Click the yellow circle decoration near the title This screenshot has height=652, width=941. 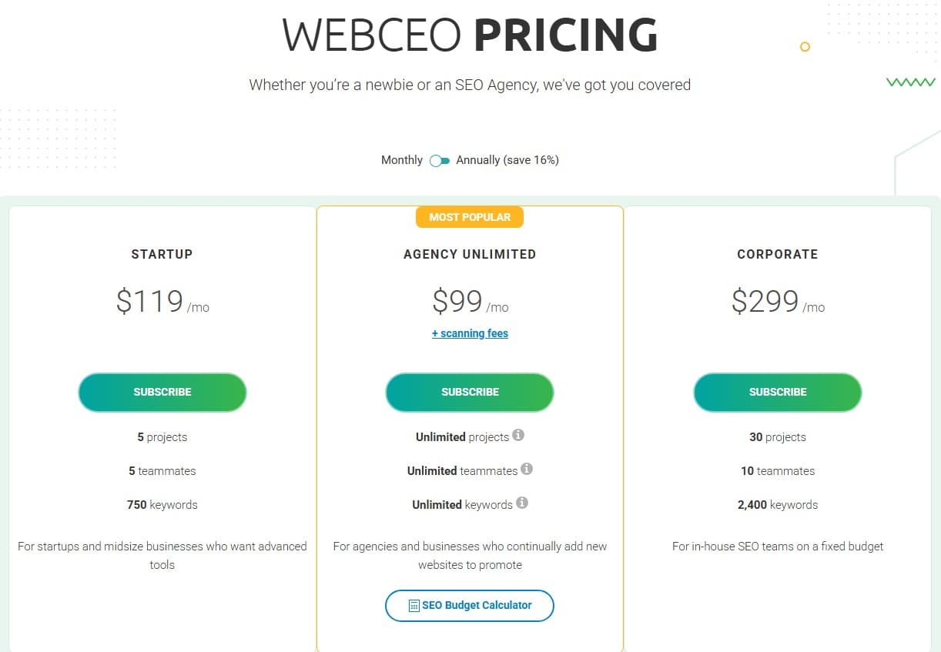click(804, 47)
